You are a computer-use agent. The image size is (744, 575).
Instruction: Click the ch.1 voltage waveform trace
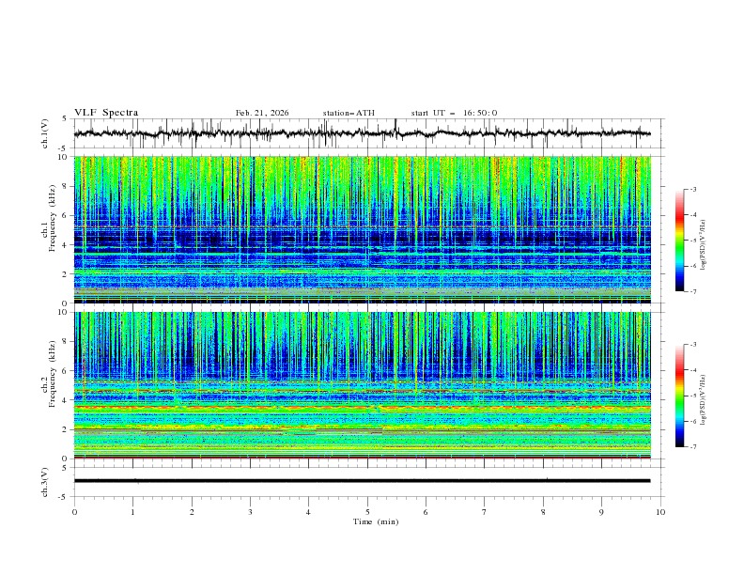coord(362,133)
